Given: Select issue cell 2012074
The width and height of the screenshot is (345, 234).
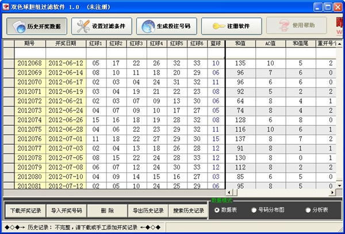Looking at the screenshot, I should (30, 120).
